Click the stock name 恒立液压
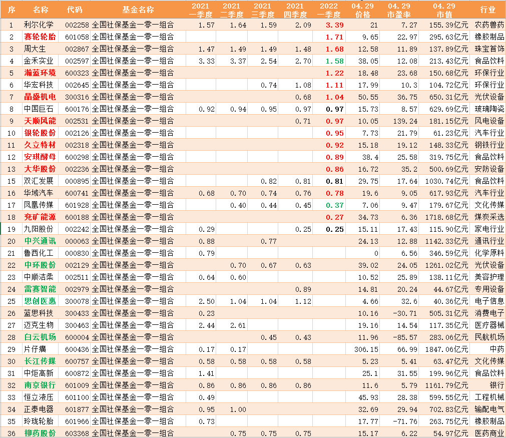Screen dimensions: 506x438 39,397
